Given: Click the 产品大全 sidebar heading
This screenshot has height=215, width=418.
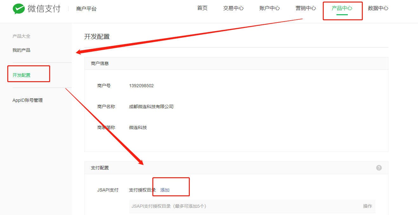Looking at the screenshot, I should point(22,36).
